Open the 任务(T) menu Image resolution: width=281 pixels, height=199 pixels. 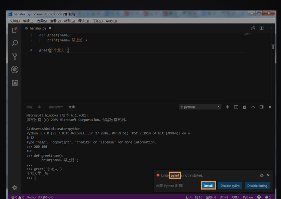[x=98, y=21]
